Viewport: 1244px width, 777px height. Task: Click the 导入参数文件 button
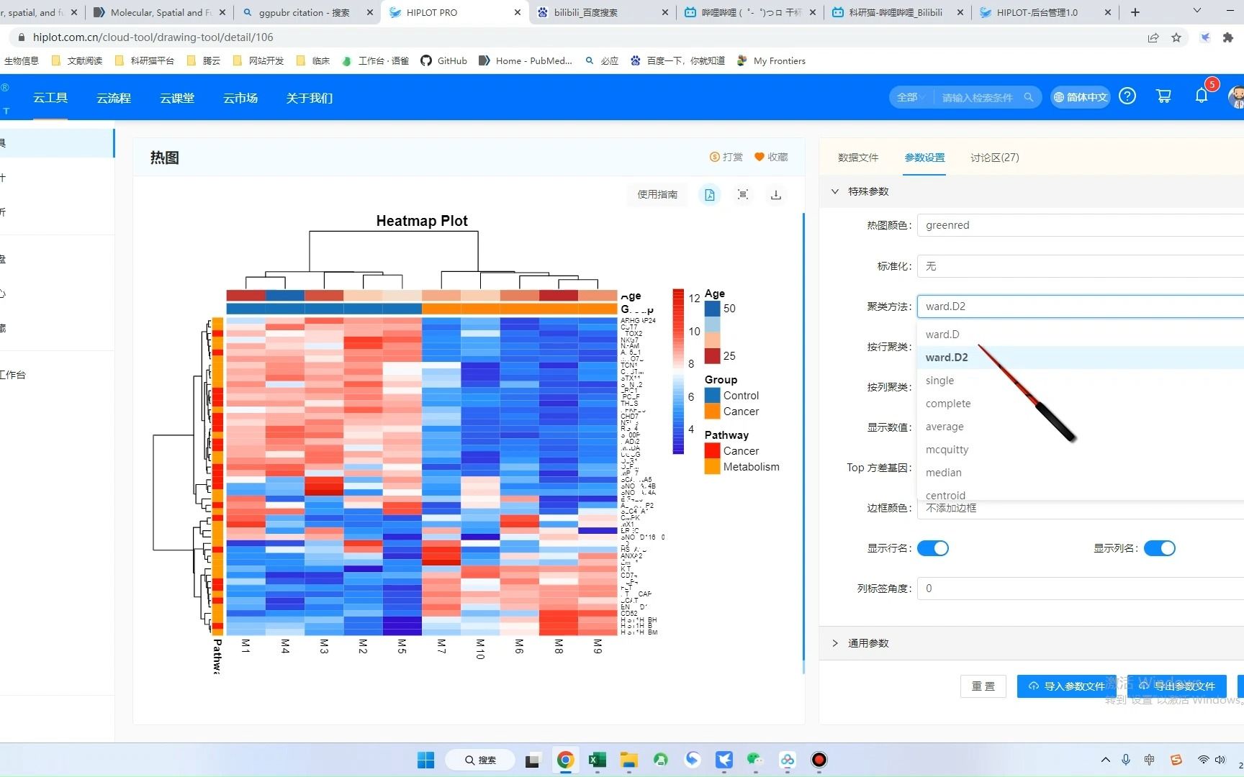(x=1066, y=686)
